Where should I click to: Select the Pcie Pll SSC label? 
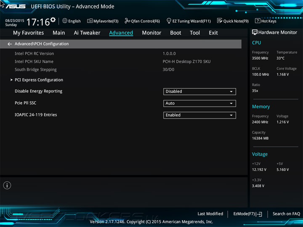(26, 103)
